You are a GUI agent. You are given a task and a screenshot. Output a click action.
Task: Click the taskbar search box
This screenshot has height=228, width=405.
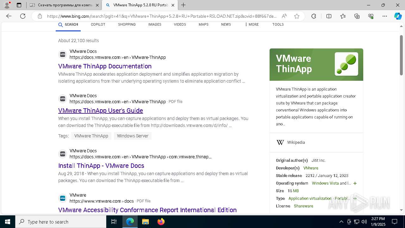(61, 222)
